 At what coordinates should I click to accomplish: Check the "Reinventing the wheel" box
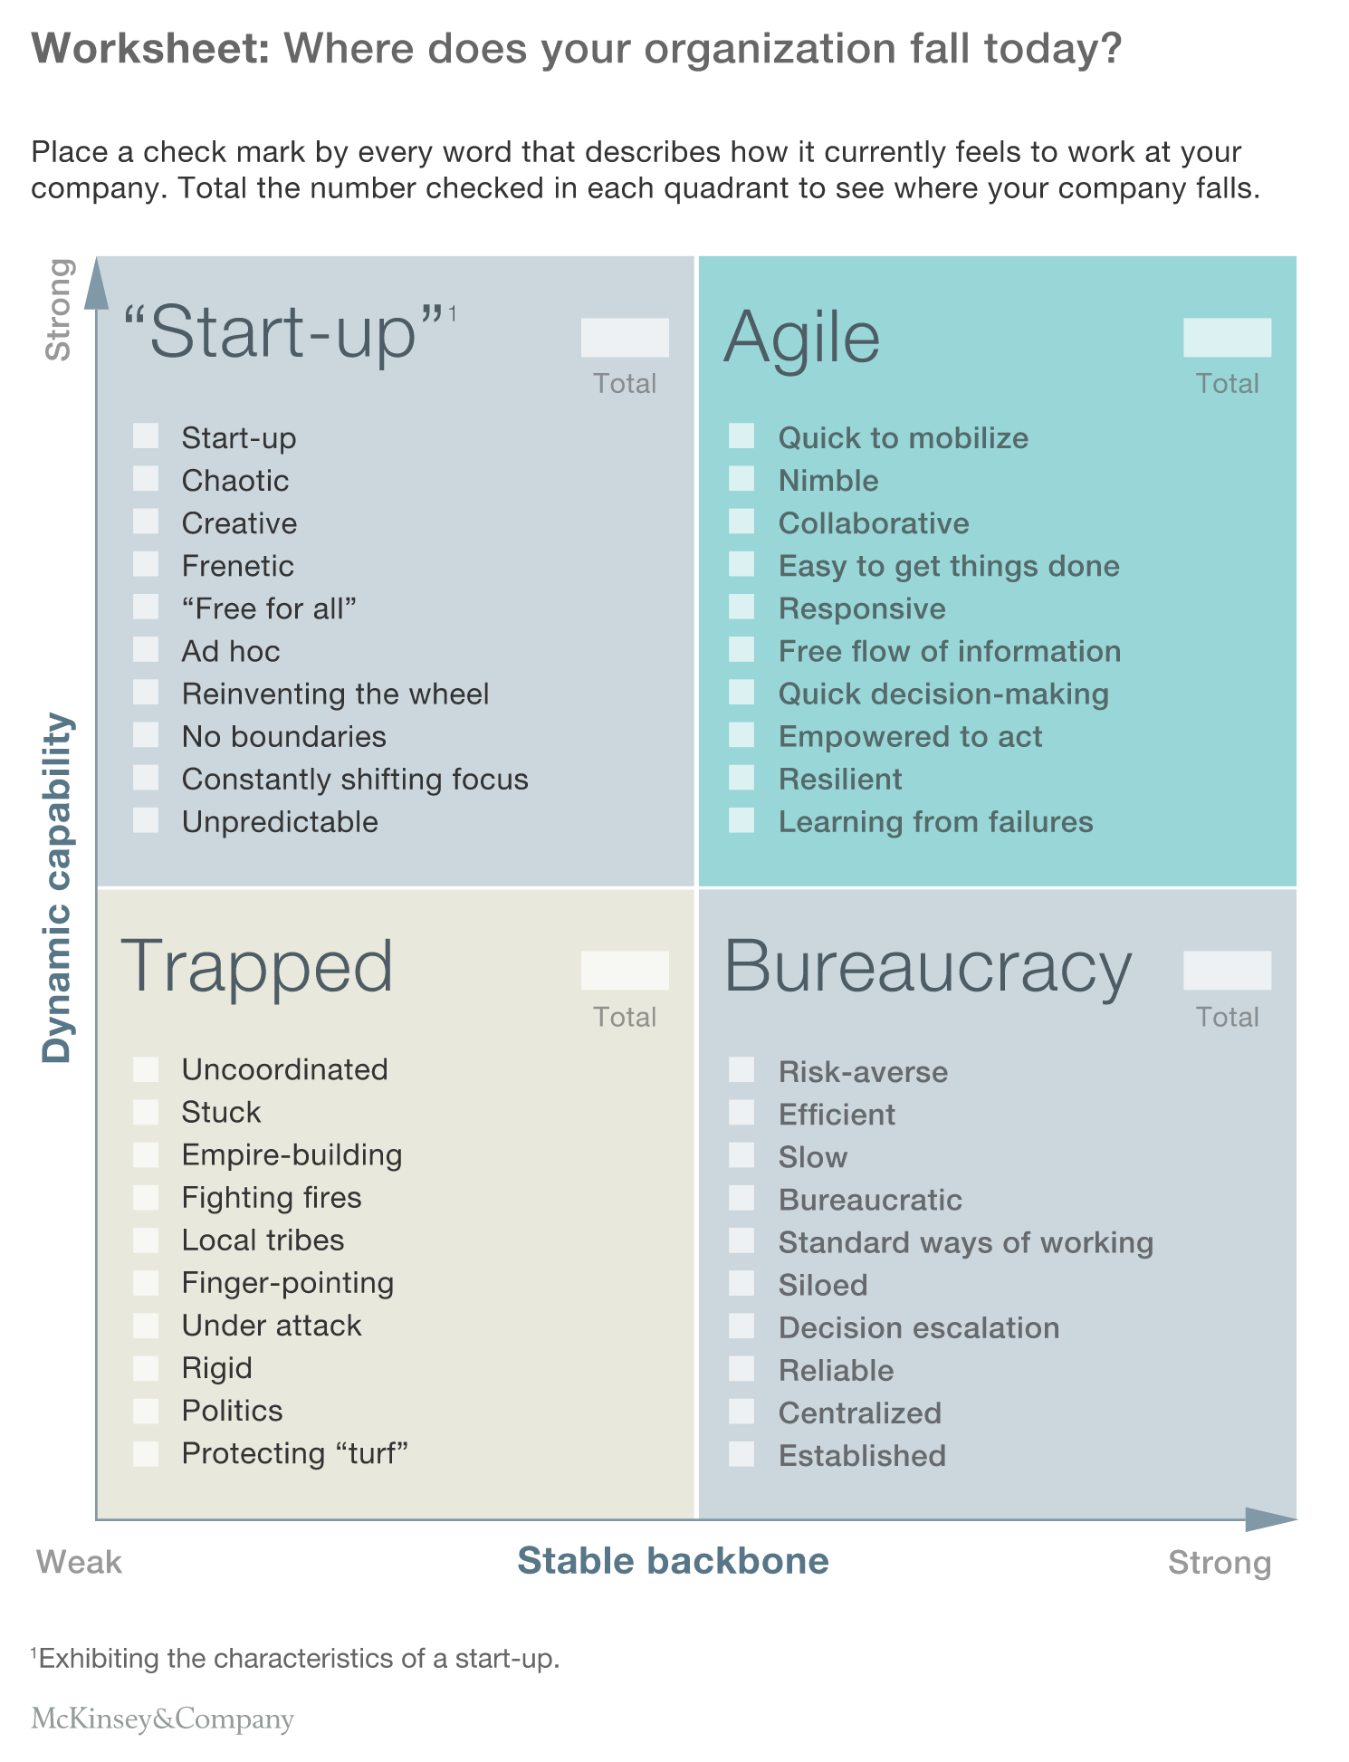(x=146, y=693)
